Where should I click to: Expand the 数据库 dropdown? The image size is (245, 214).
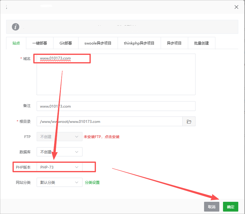(59, 152)
